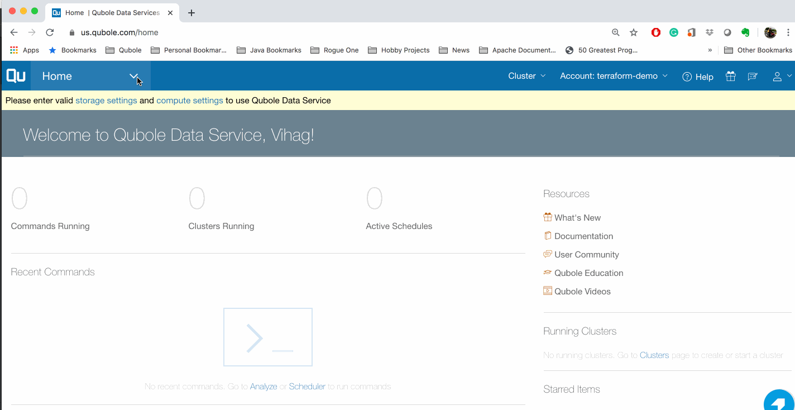The image size is (795, 410).
Task: Click the Active Schedules label
Action: point(399,226)
